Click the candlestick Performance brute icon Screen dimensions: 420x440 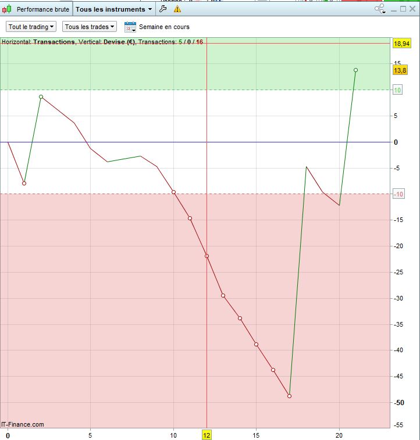pos(7,9)
